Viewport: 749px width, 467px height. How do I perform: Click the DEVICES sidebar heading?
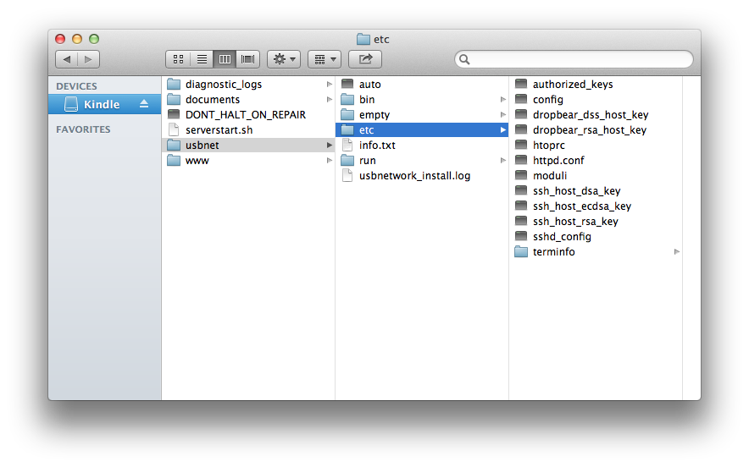76,86
